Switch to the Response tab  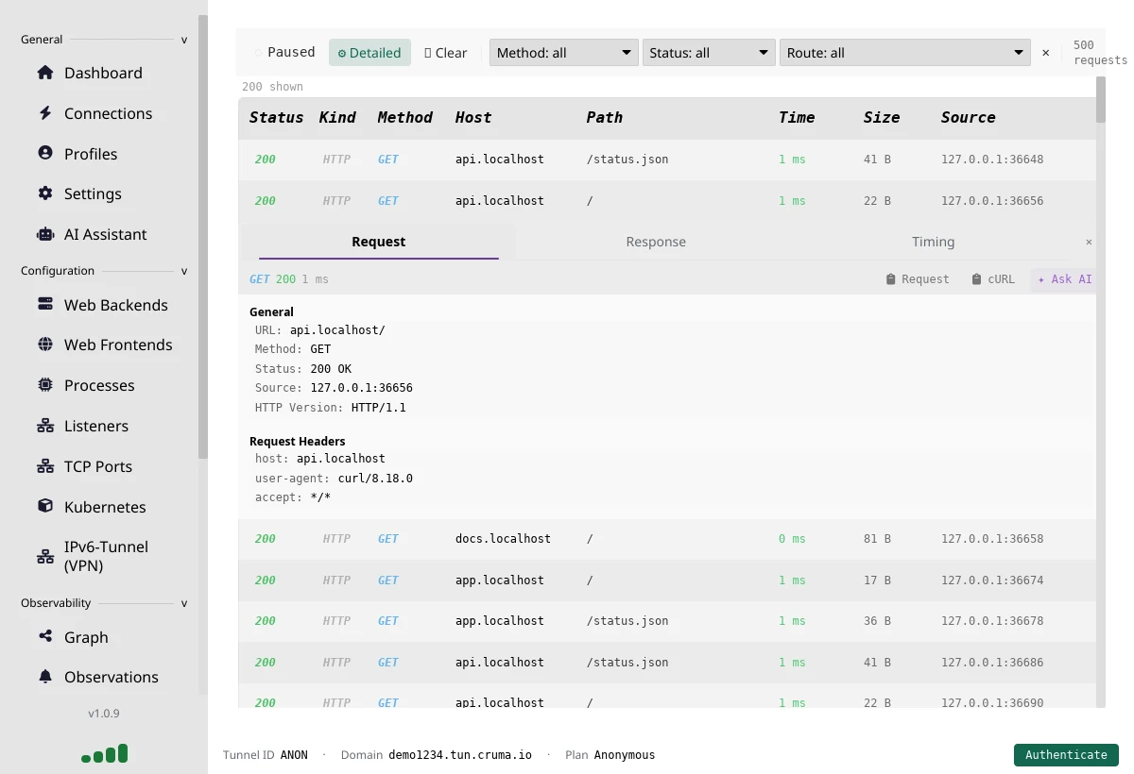coord(656,242)
